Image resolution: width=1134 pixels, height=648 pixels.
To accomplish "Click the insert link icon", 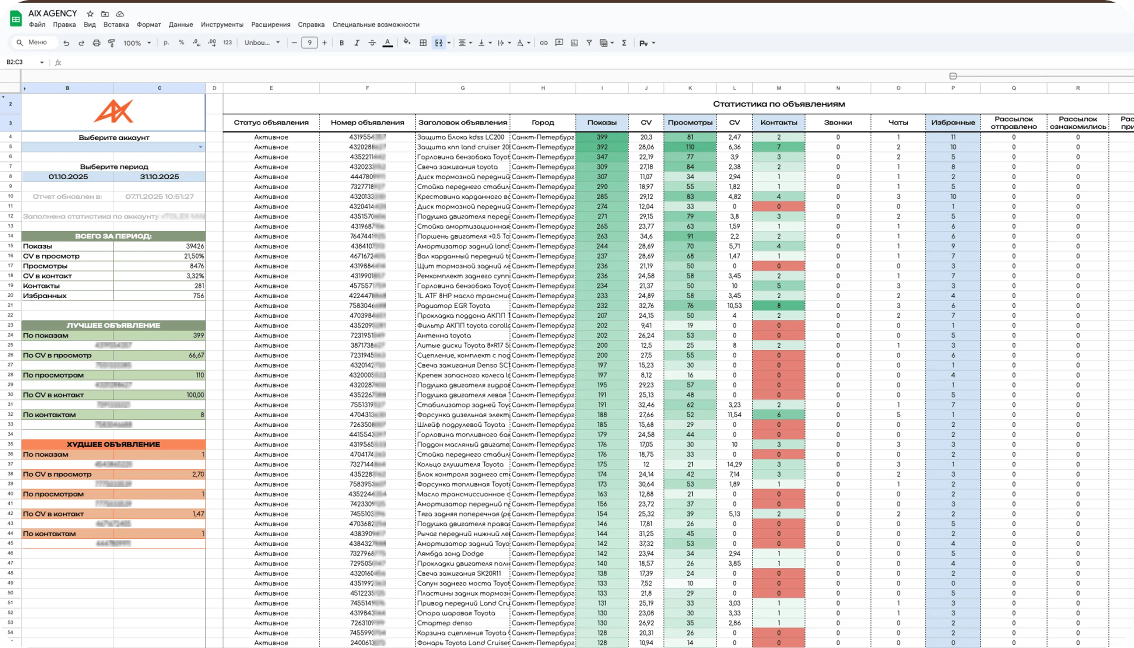I will (x=543, y=43).
